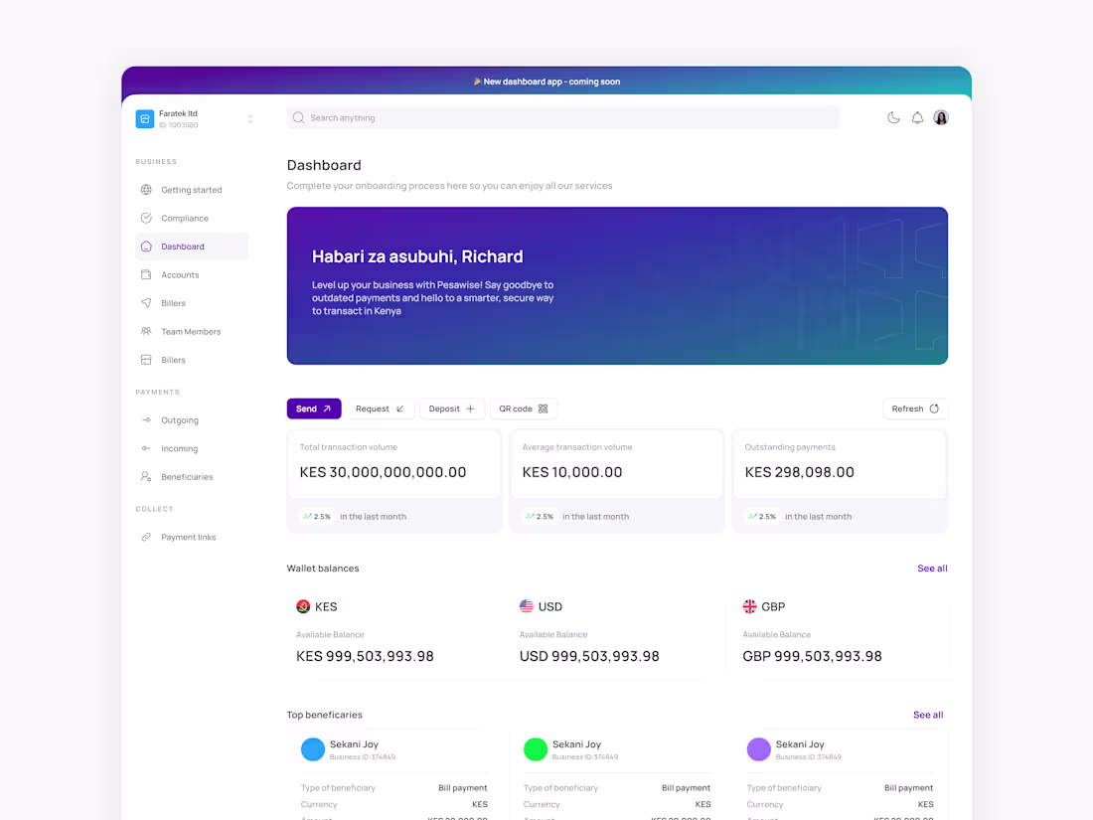Click the 2.5% growth indicator badge

click(x=316, y=516)
